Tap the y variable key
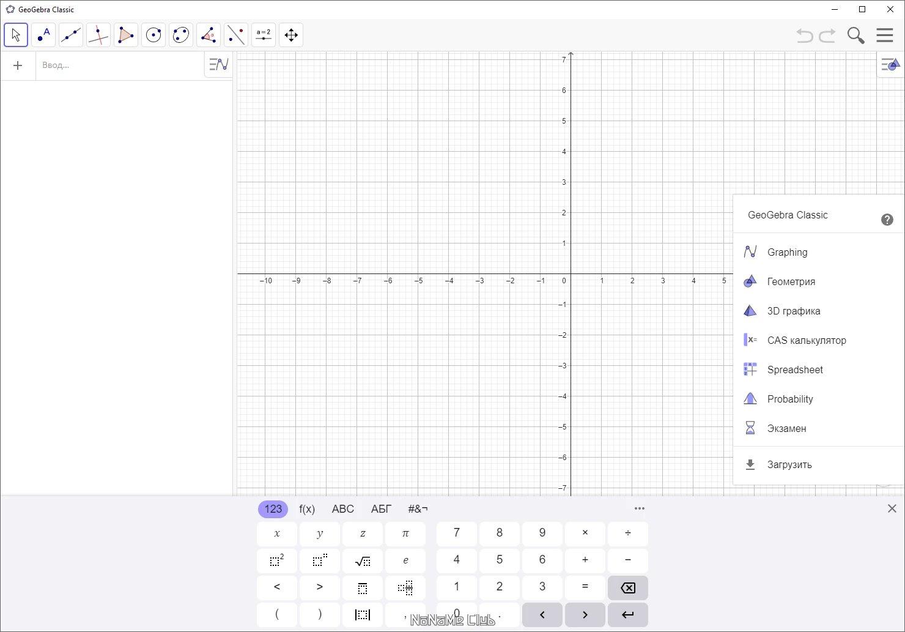Screen dimensions: 905x632 tap(320, 533)
